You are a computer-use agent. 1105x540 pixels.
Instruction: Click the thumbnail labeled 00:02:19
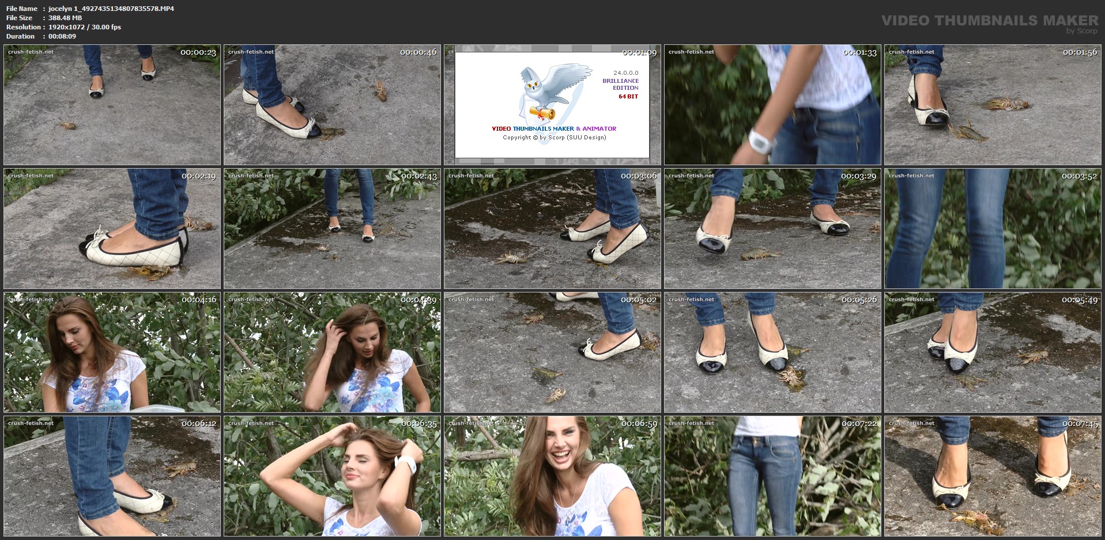[x=112, y=229]
